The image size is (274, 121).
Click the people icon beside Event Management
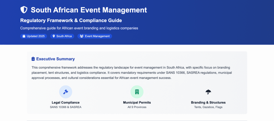tap(82, 36)
